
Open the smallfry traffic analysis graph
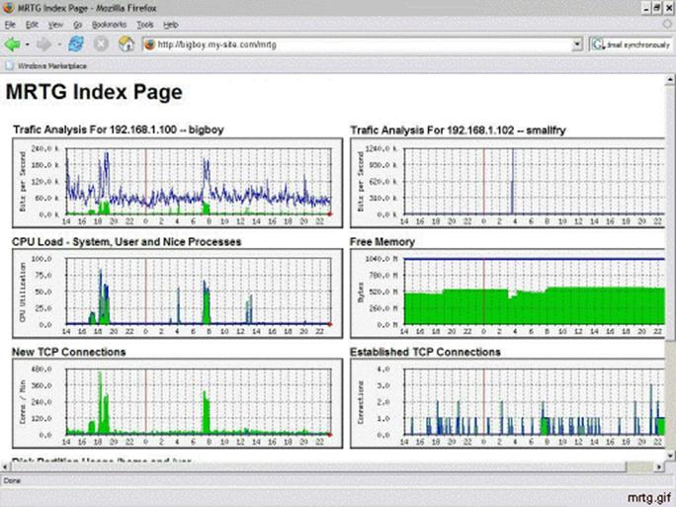click(508, 183)
